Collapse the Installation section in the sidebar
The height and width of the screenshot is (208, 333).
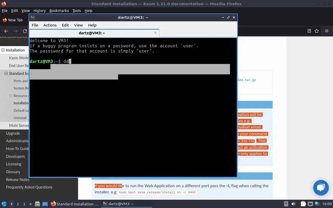[x=3, y=50]
